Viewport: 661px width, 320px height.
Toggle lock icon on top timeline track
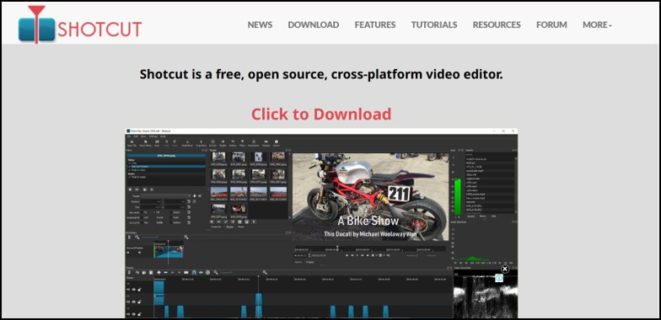coord(140,290)
